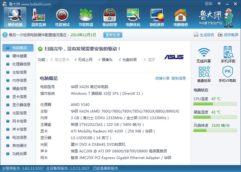
Task: Click the Windows 7 旗舰版 OS text
Action: [x=107, y=94]
